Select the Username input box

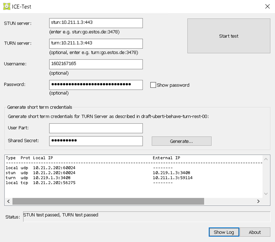[x=96, y=64]
